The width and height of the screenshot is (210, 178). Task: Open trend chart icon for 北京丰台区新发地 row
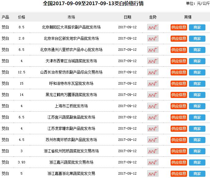tap(153, 39)
